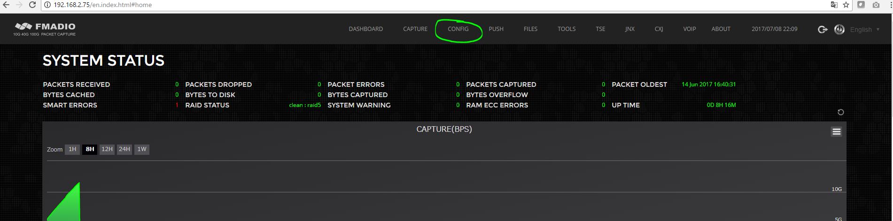
Task: Click the BYTES CACHED label
Action: (x=69, y=95)
